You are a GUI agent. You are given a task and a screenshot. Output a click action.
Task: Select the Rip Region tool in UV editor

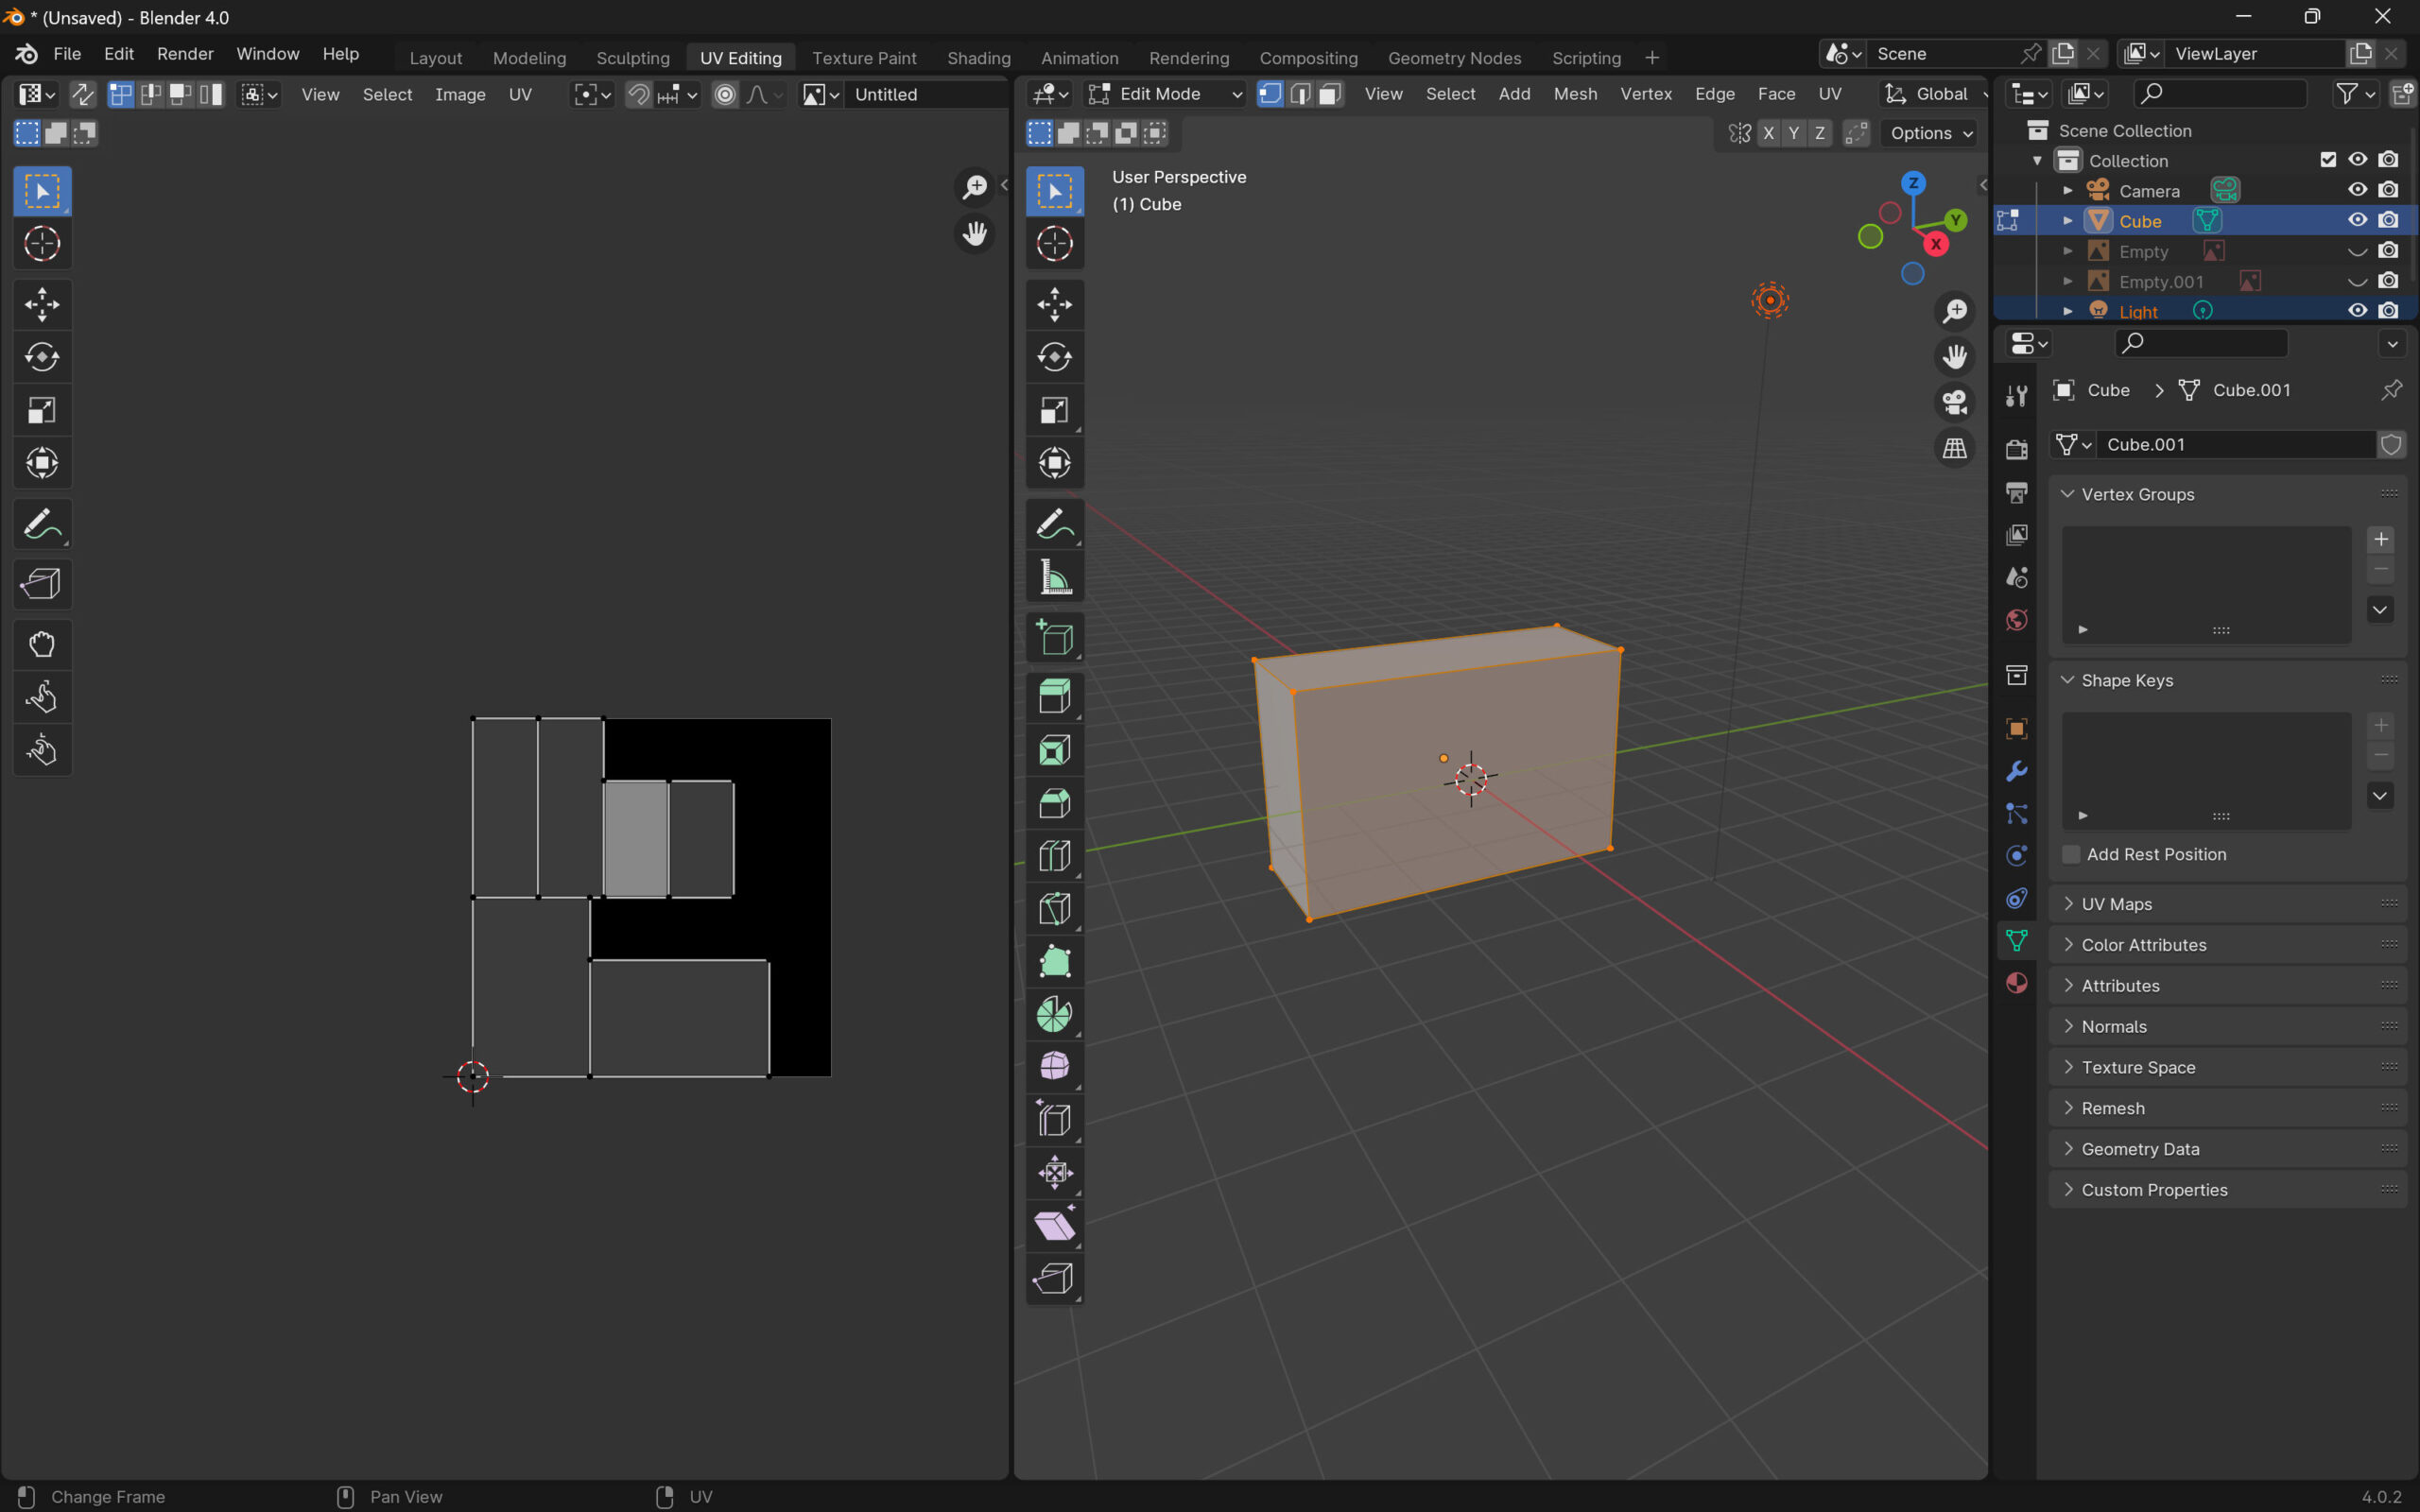[x=42, y=584]
